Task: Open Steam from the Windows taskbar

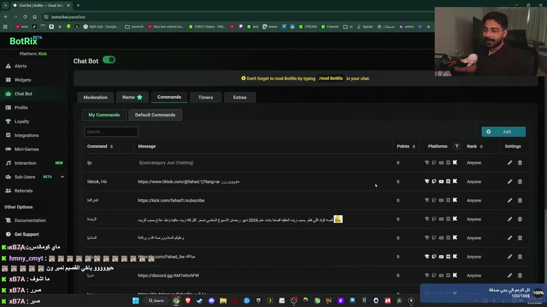Action: pyautogui.click(x=200, y=301)
